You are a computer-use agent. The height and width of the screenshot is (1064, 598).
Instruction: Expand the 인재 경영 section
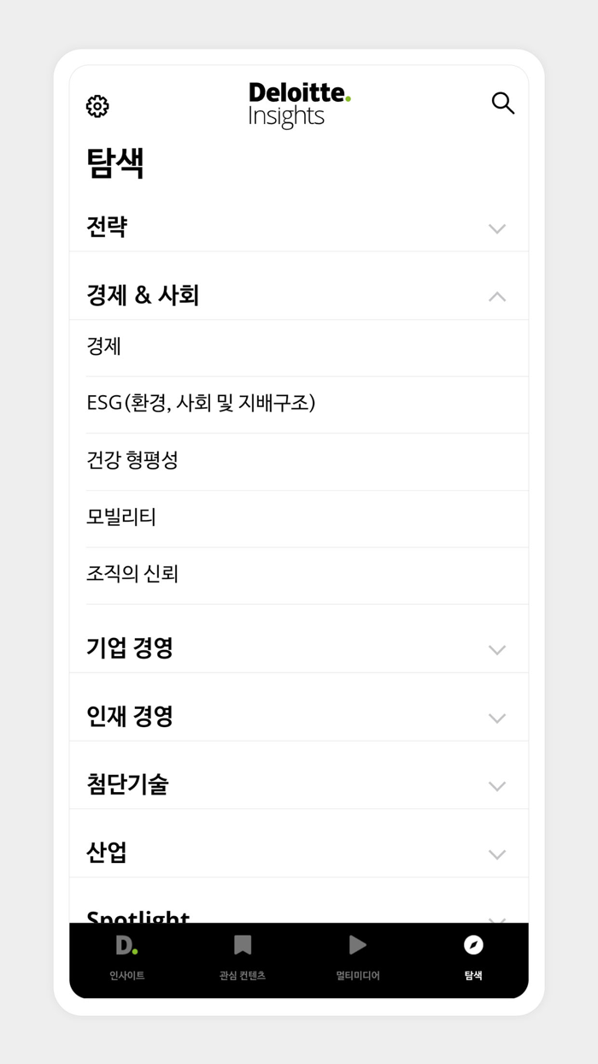(298, 716)
